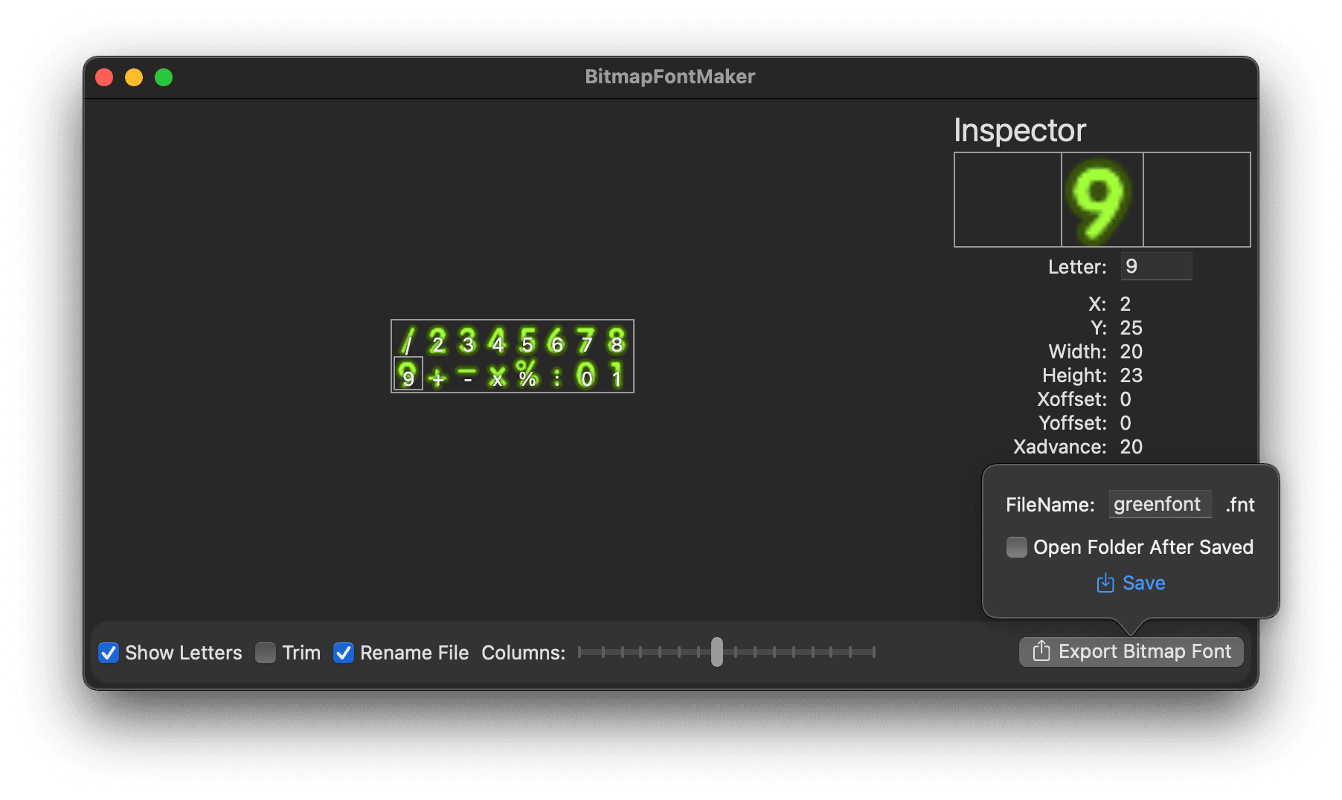View the '9' glyph preview in the Inspector
Screen dimensions: 1342x800
pos(1102,199)
